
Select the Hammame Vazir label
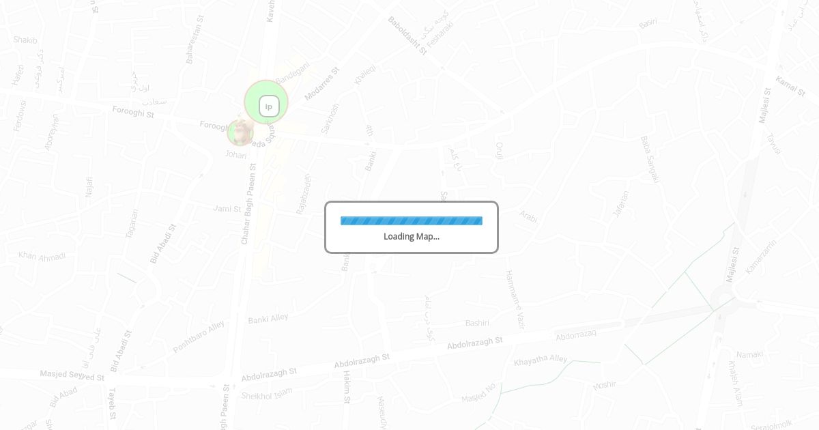pos(515,300)
